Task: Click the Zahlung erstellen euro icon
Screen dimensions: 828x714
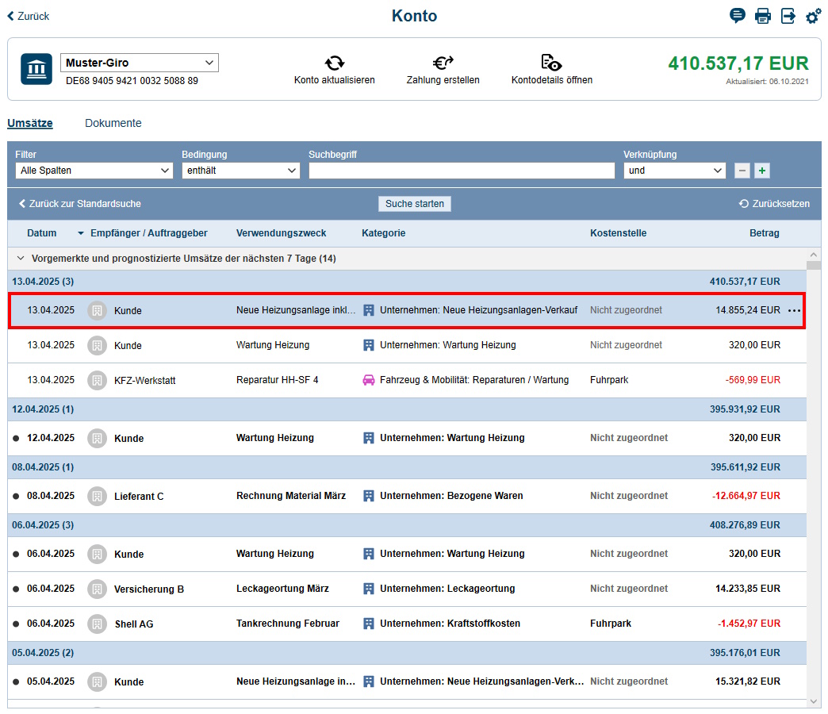Action: pos(443,63)
